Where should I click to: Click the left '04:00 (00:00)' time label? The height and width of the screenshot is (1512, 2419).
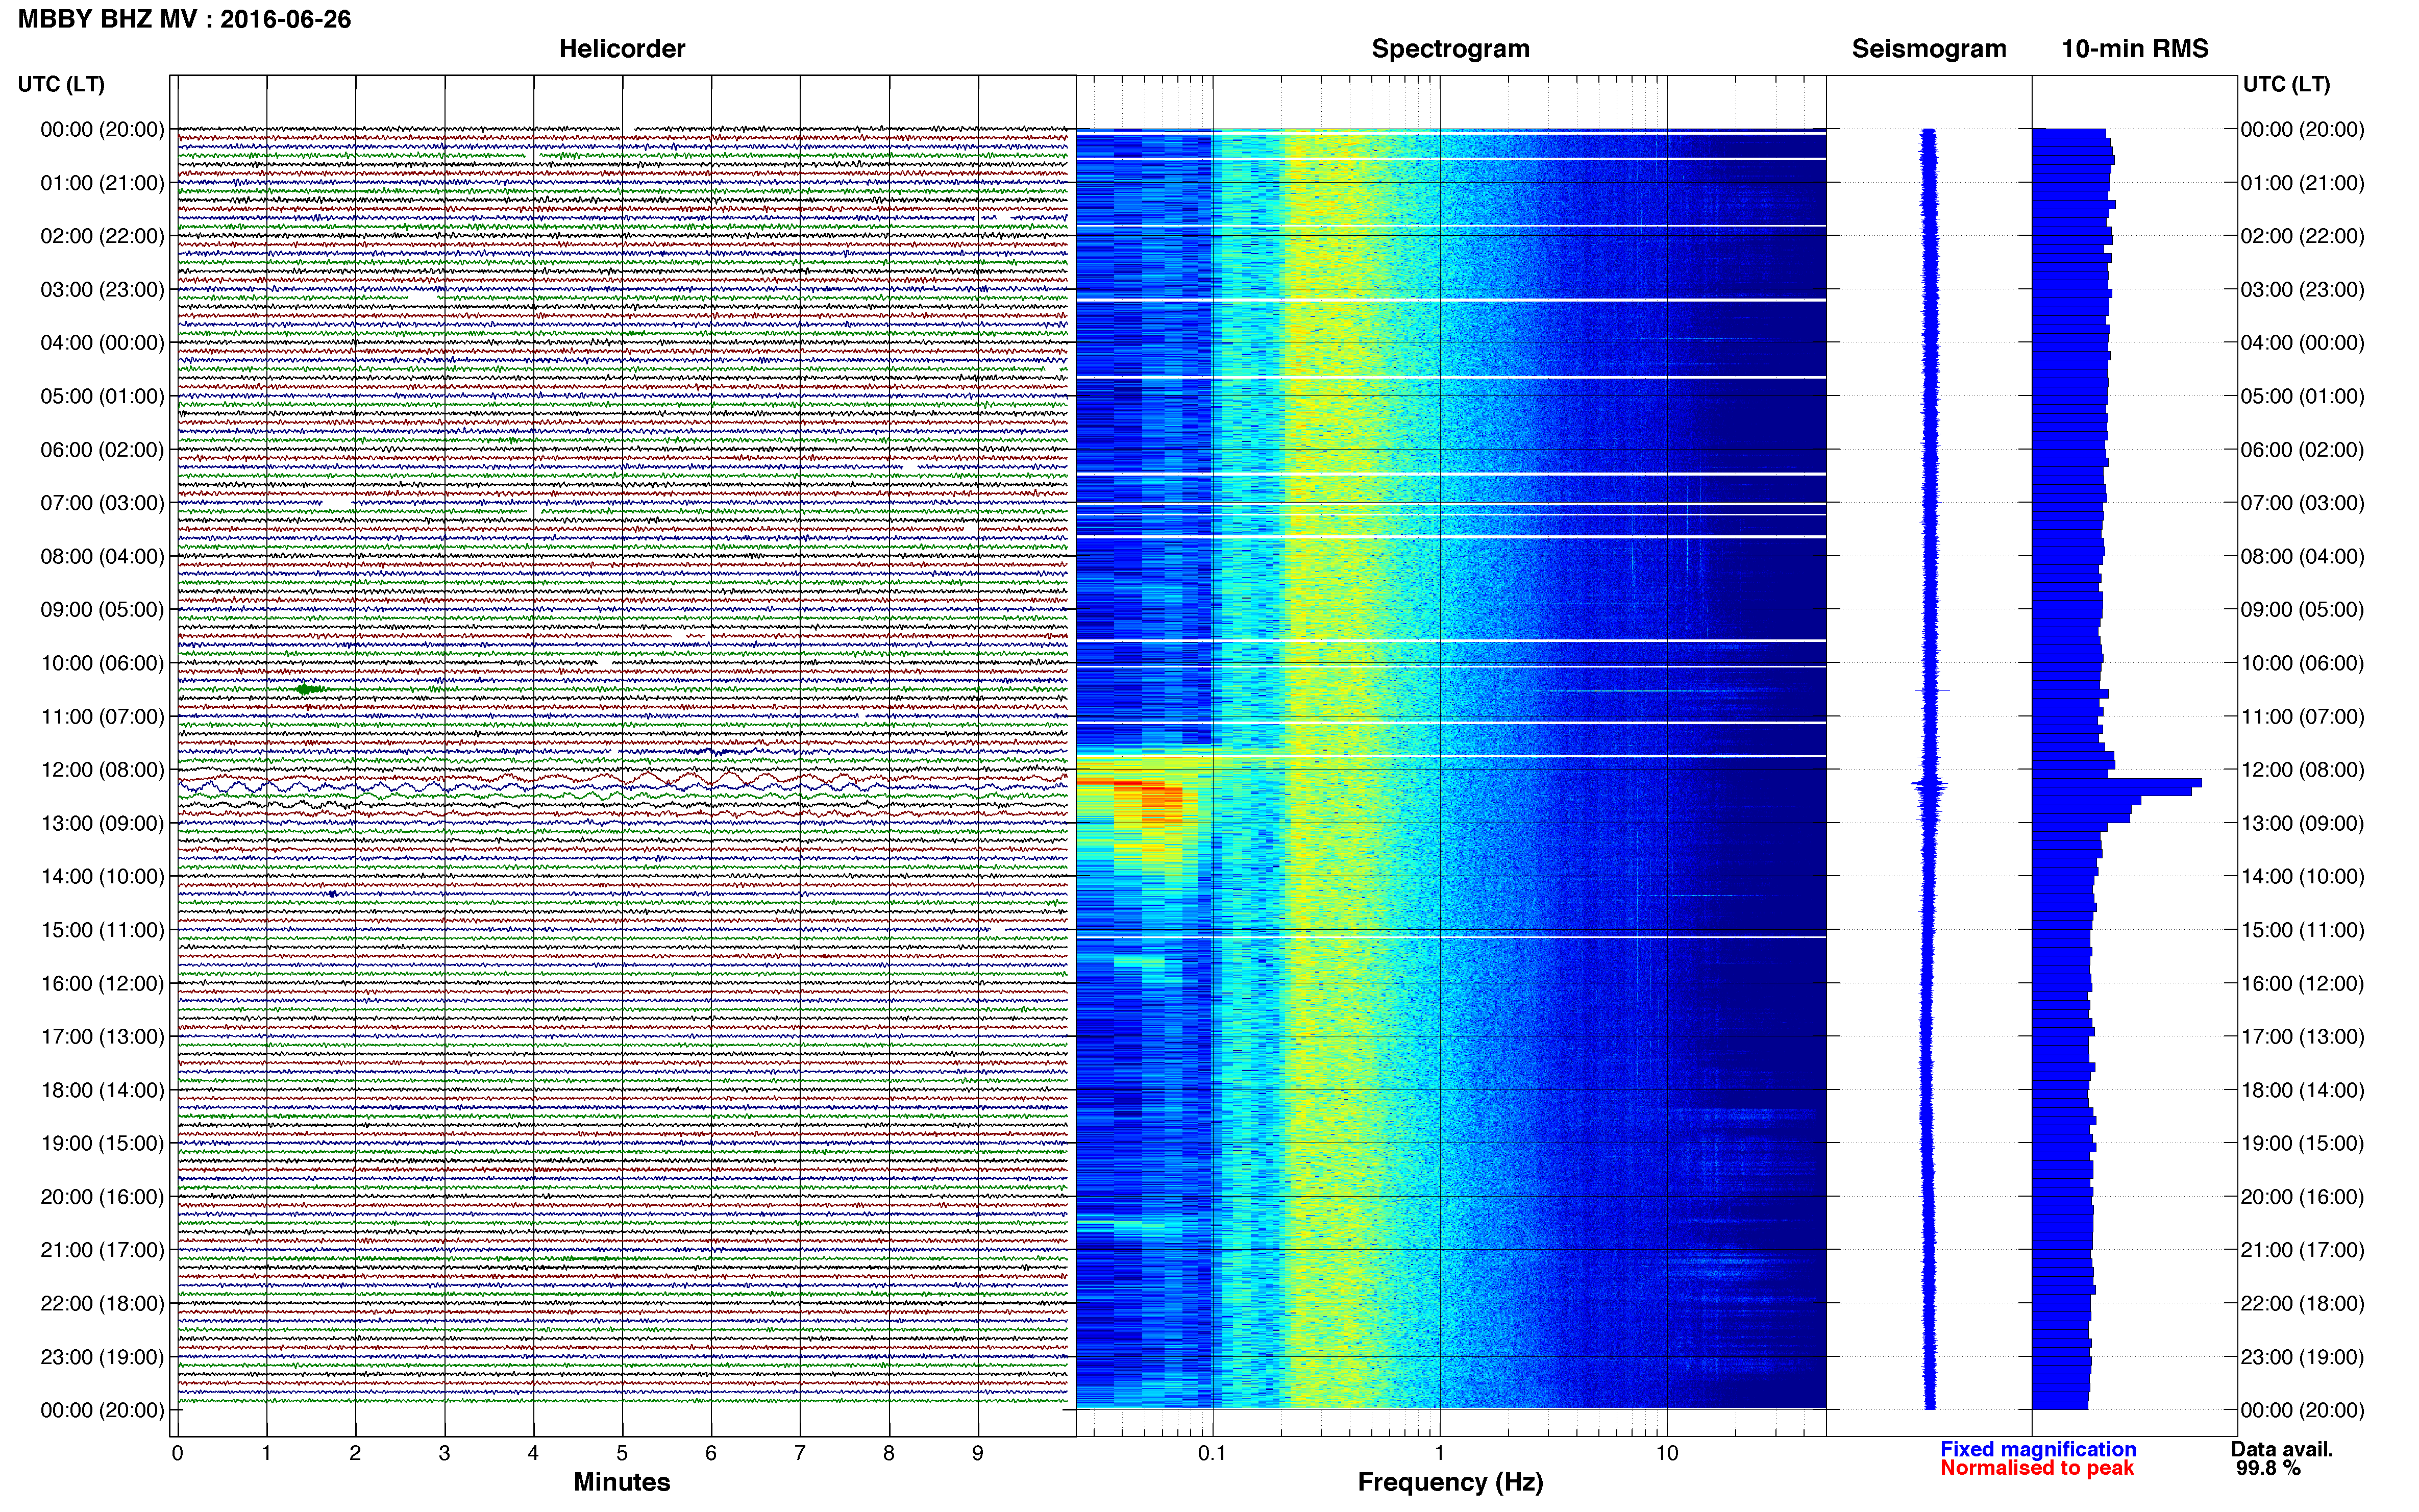[102, 343]
